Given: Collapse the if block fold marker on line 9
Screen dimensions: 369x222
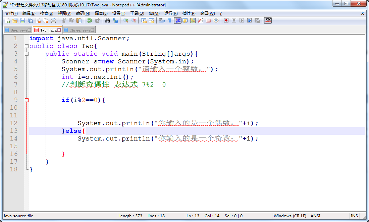Looking at the screenshot, I should pyautogui.click(x=27, y=100).
